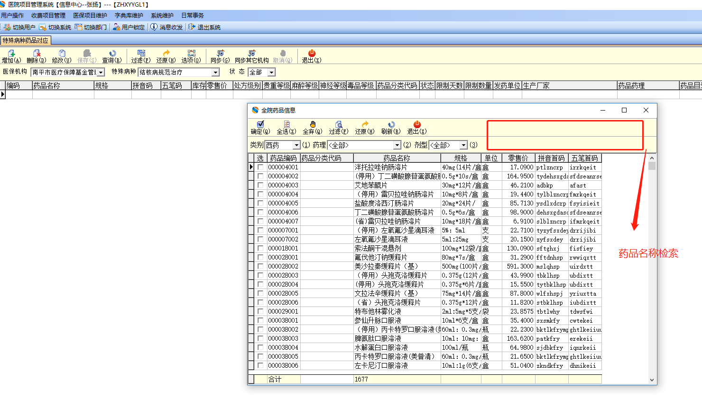Open the 医保项目维护 menu

(90, 16)
